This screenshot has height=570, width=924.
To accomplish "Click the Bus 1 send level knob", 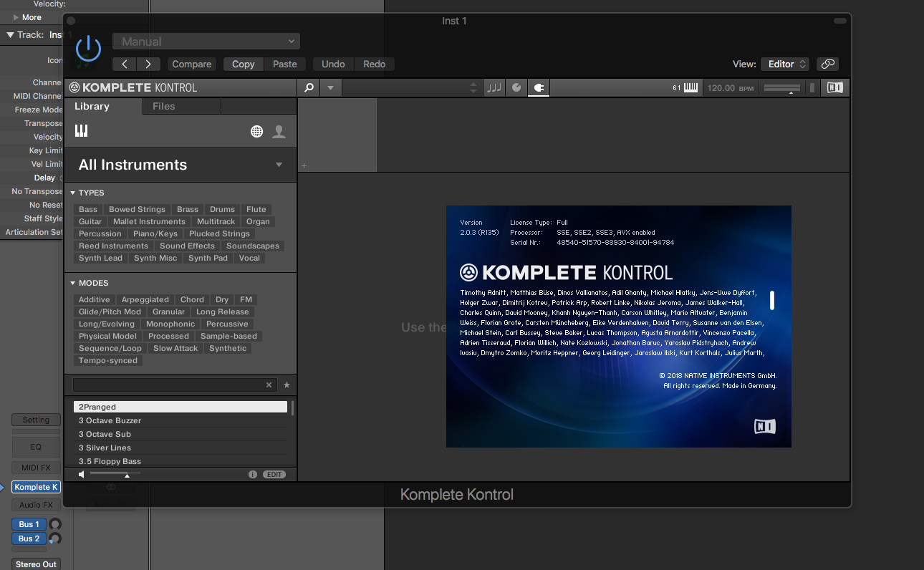I will (55, 524).
